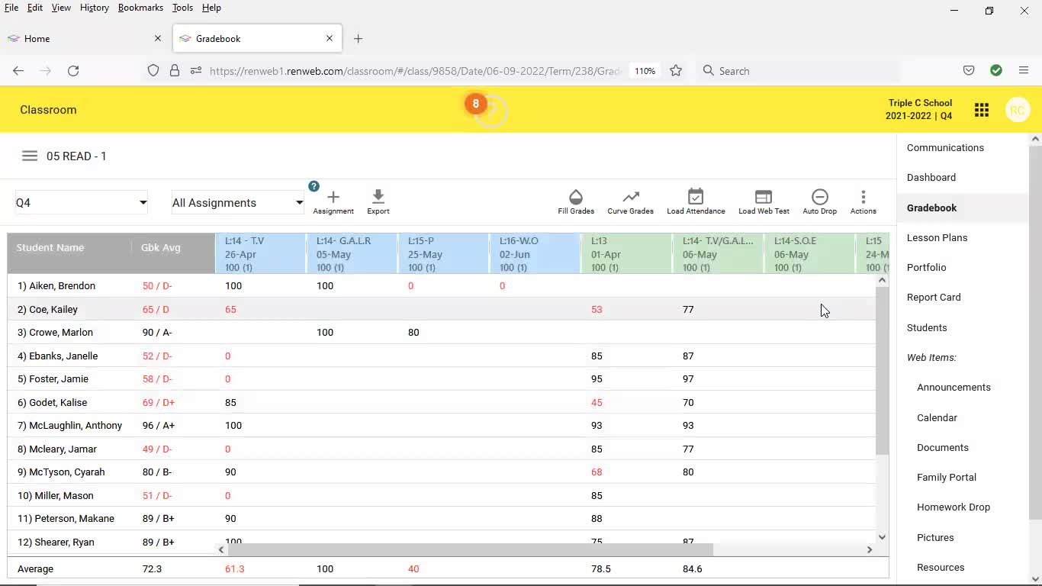Viewport: 1042px width, 586px height.
Task: Click the L:13 01-Apr column header
Action: click(626, 253)
